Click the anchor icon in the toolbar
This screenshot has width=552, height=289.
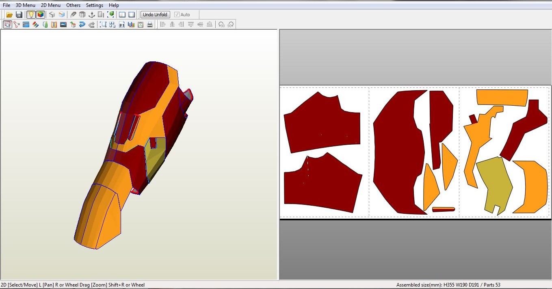click(x=92, y=15)
